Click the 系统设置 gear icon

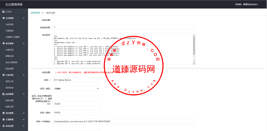point(3,126)
